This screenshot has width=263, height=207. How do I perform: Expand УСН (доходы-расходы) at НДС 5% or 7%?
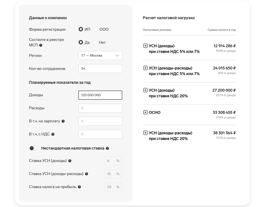click(x=145, y=68)
